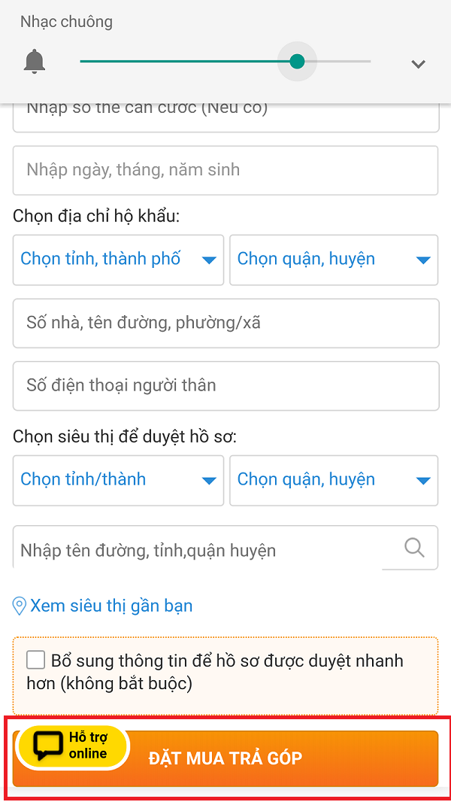Select the Số điện thoại người thân field
This screenshot has width=451, height=802.
(225, 386)
